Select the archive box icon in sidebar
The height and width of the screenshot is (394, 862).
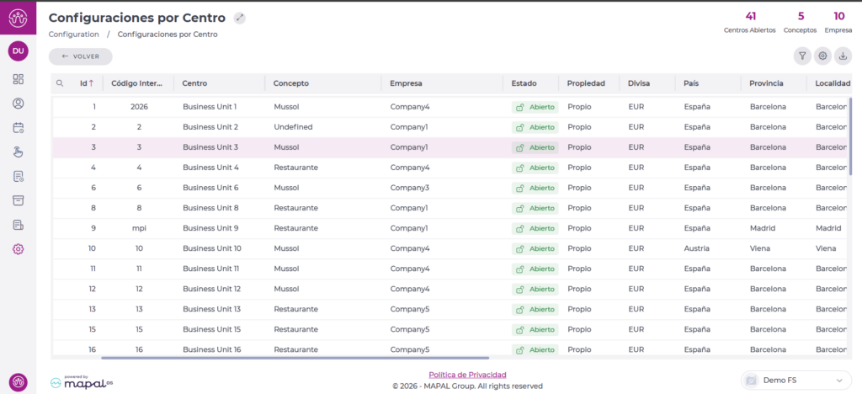[19, 200]
